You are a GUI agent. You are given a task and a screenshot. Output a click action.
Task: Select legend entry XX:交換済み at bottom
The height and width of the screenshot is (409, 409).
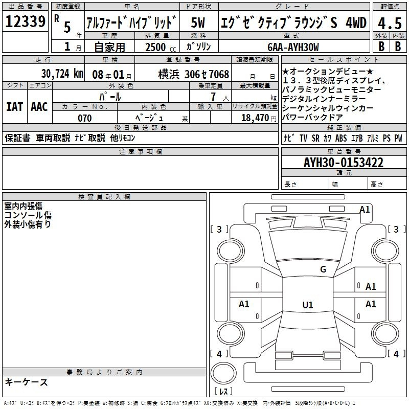(219, 403)
